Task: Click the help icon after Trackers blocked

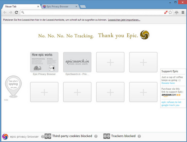Action: coord(139,136)
